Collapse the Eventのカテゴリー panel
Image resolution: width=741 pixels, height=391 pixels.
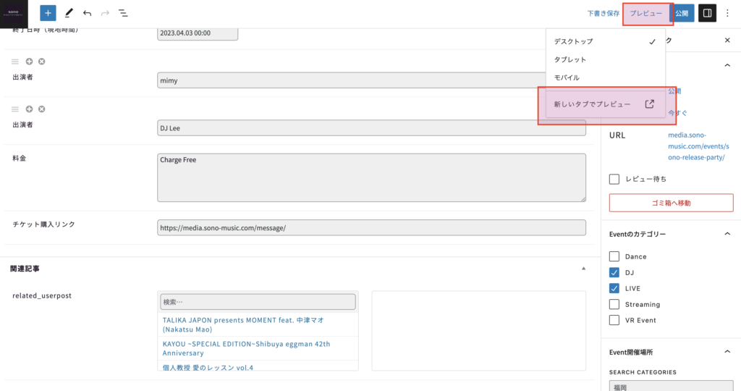coord(727,234)
